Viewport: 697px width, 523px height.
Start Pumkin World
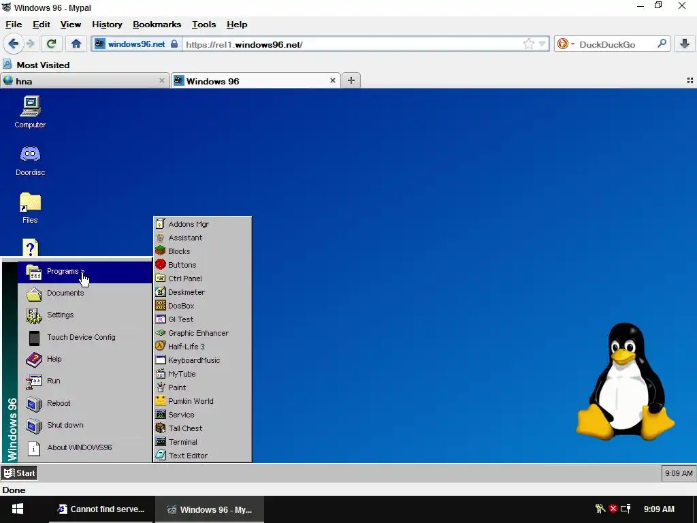(x=202, y=401)
